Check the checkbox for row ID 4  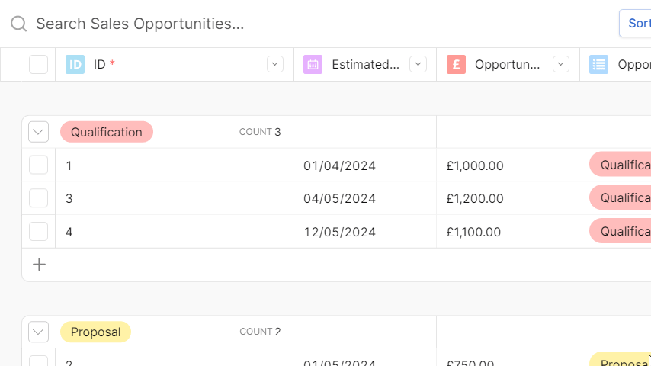tap(39, 231)
